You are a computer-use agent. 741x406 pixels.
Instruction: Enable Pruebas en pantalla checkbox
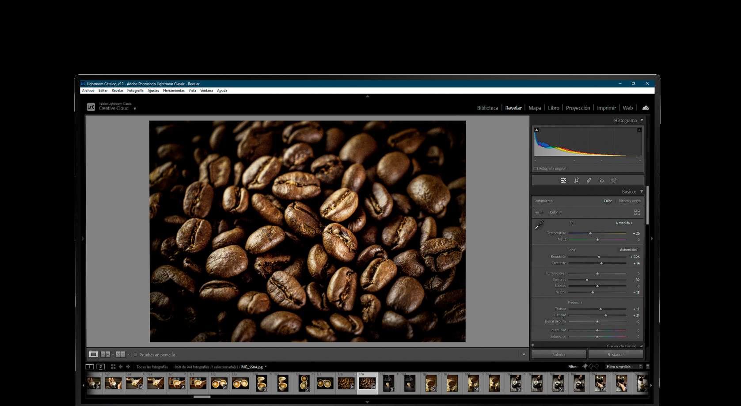136,355
